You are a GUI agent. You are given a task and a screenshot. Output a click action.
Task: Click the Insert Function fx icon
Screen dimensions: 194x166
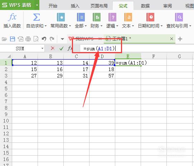[12, 17]
